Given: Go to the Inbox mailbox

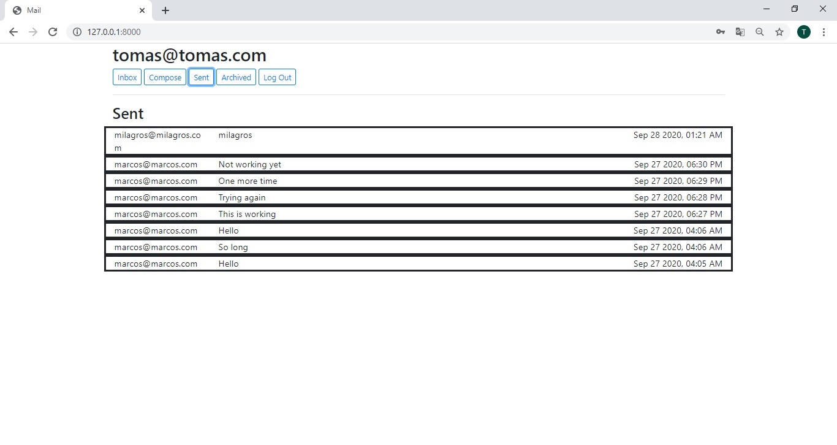Looking at the screenshot, I should click(x=127, y=77).
